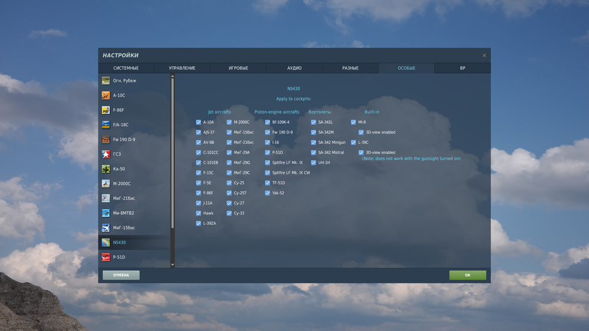Uncheck the A-10A cockpit checkbox
589x331 pixels.
point(198,122)
